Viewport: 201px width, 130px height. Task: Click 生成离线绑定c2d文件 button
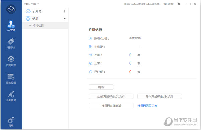[x=111, y=96]
